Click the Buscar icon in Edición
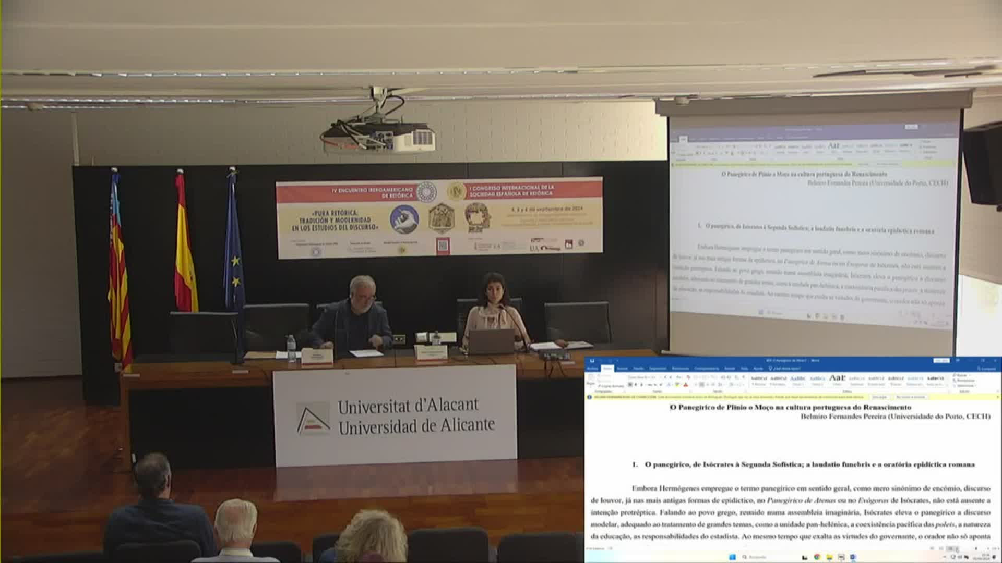 (955, 375)
